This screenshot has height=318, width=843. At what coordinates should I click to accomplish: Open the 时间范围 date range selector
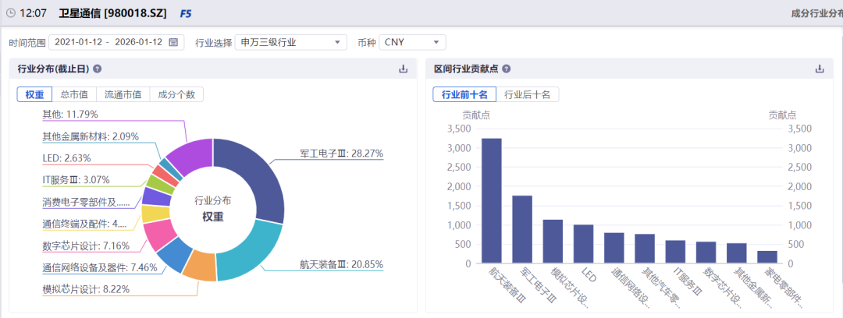coord(108,42)
